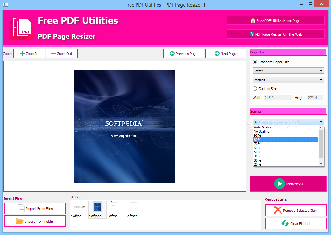Viewport: 331px width, 235px height.
Task: Click the Zoom In button
Action: point(29,53)
